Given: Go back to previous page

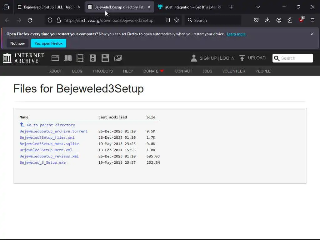Looking at the screenshot, I should coord(7,20).
